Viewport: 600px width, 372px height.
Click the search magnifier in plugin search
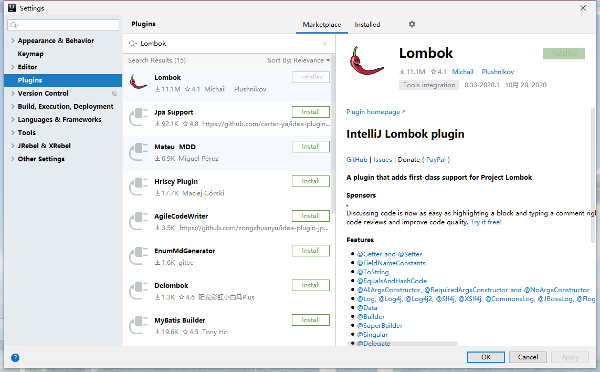coord(133,44)
